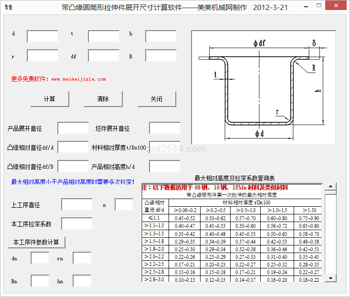
Task: Select the h input field
Action: [x=161, y=37]
